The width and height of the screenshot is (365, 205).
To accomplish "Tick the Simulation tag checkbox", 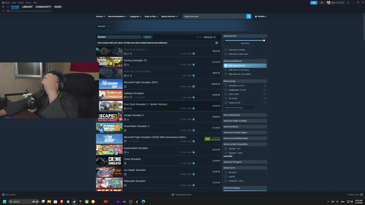I will (226, 86).
